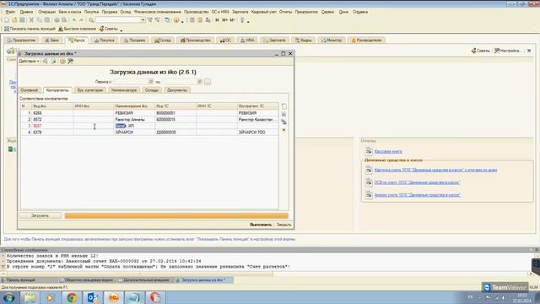The image size is (540, 304).
Task: Click the search magnifier icon in toolbar
Action: 91,20
